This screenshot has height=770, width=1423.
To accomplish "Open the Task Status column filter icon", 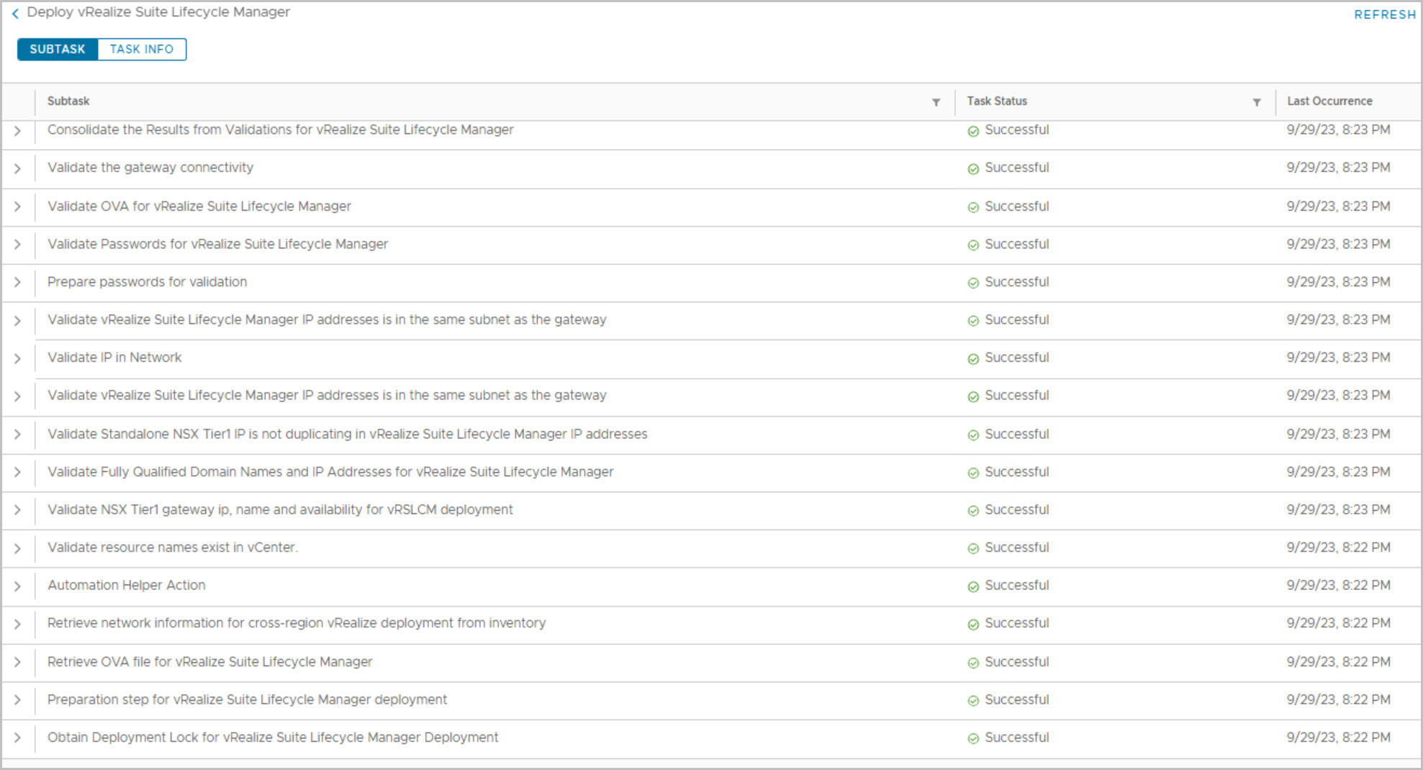I will pos(1256,102).
